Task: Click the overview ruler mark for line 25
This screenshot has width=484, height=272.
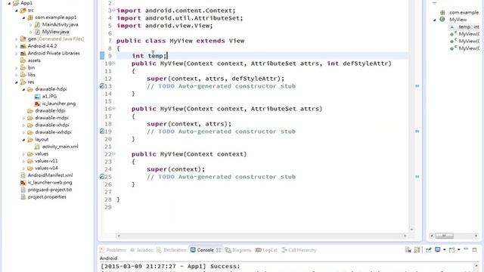Action: [x=417, y=177]
